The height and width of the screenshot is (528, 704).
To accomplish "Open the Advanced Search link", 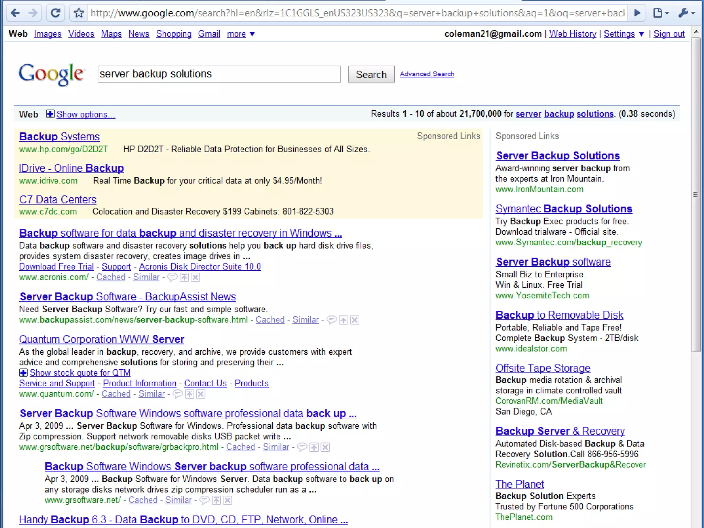I will coord(427,74).
